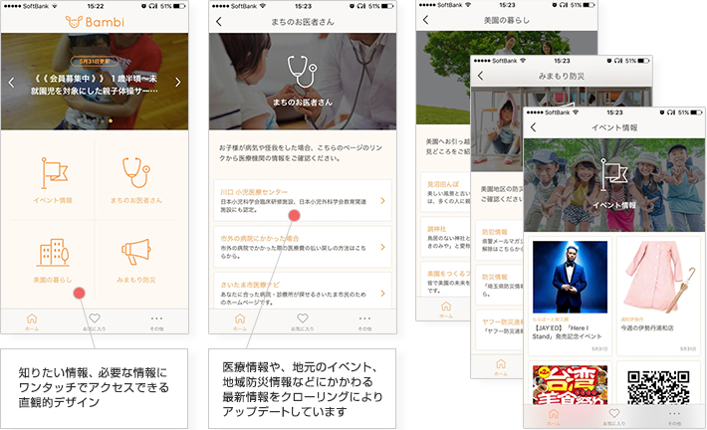Open 見沼田んぼ entry in 美園の暮らし
707x430 pixels.
click(x=444, y=192)
